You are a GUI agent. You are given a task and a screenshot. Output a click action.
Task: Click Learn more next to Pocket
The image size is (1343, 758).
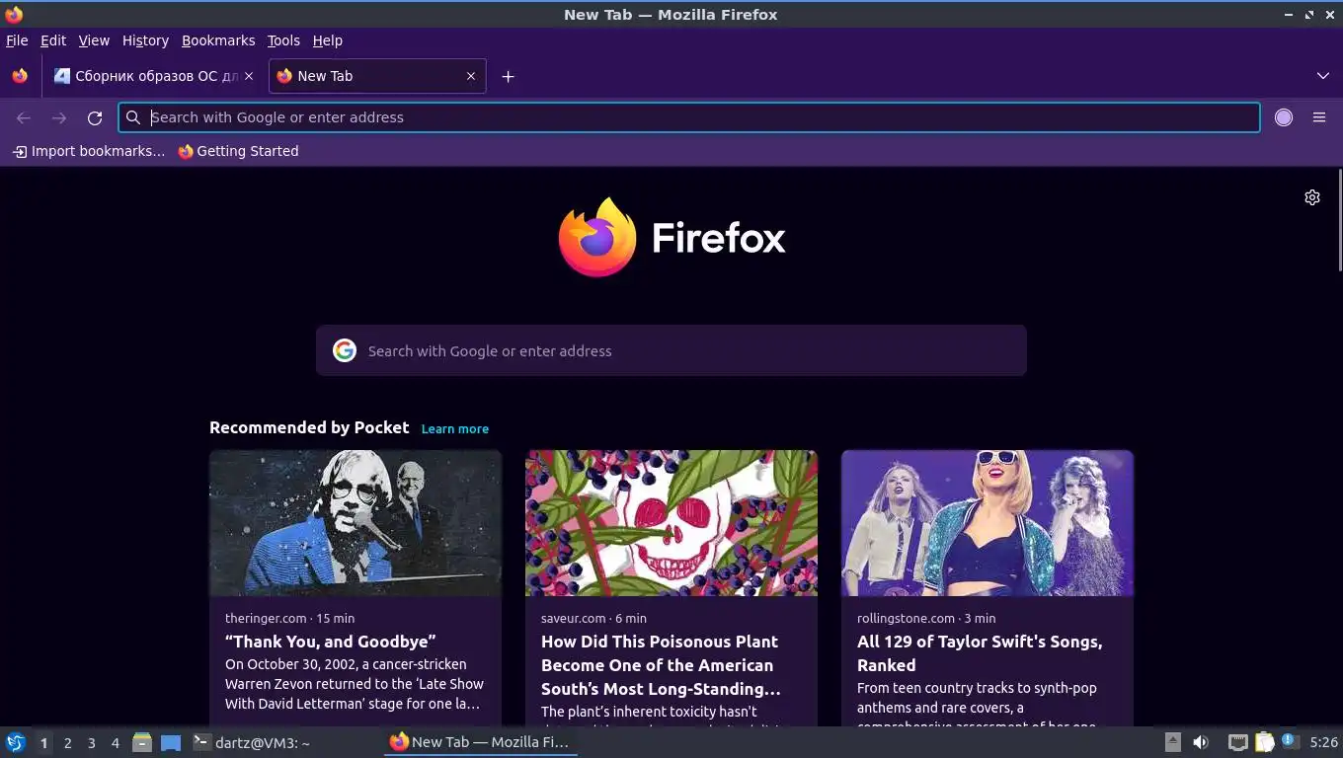pos(455,428)
